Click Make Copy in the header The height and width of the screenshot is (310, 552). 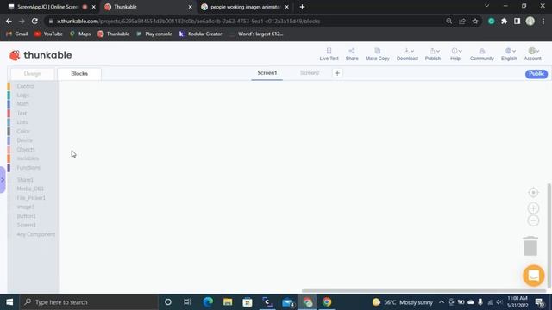click(378, 54)
